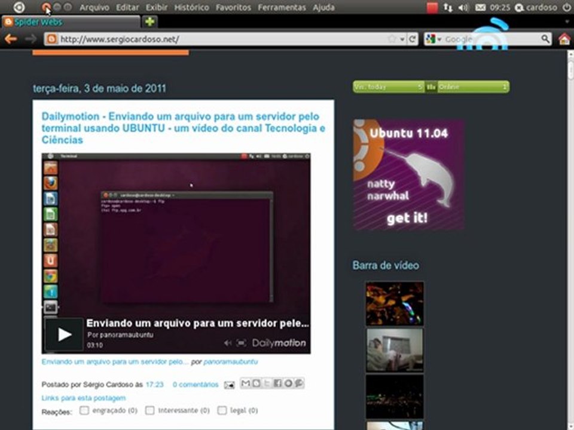Open the Histórico menu
The height and width of the screenshot is (430, 574).
pyautogui.click(x=191, y=7)
